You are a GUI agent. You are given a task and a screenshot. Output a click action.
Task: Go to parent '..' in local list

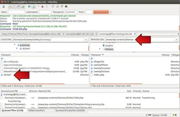click(x=4, y=58)
